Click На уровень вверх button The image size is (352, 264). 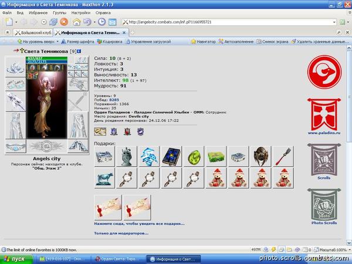(x=36, y=42)
